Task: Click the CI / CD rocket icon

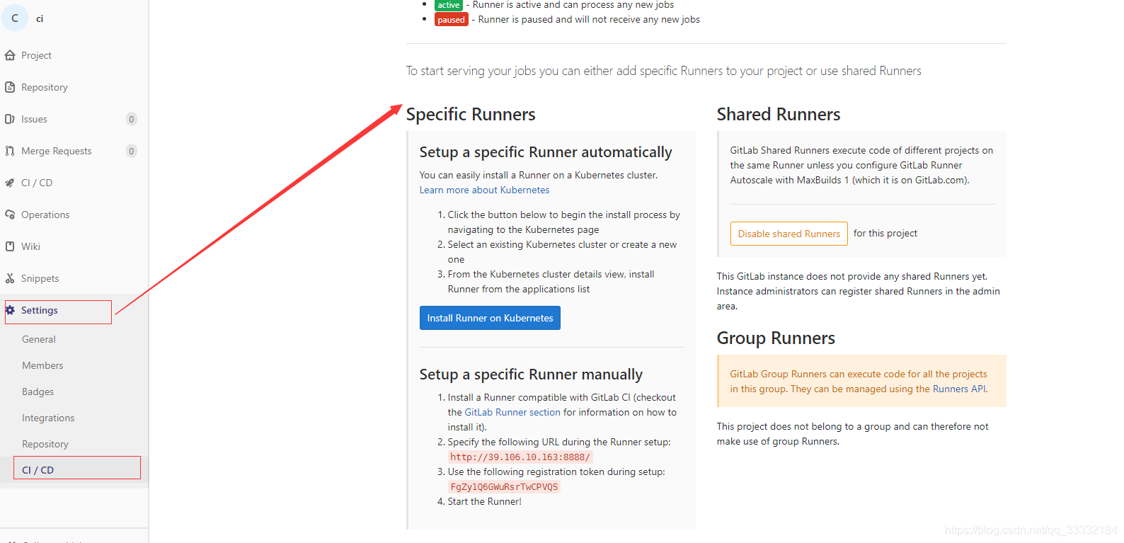Action: coord(10,183)
